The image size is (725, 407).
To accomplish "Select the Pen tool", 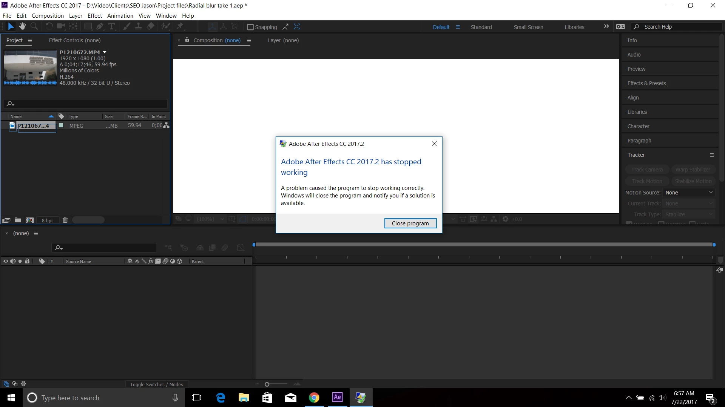I will [x=100, y=26].
